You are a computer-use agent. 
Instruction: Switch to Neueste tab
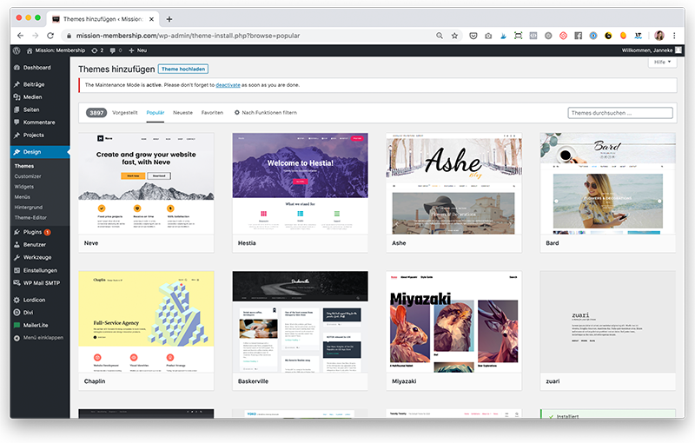tap(182, 113)
